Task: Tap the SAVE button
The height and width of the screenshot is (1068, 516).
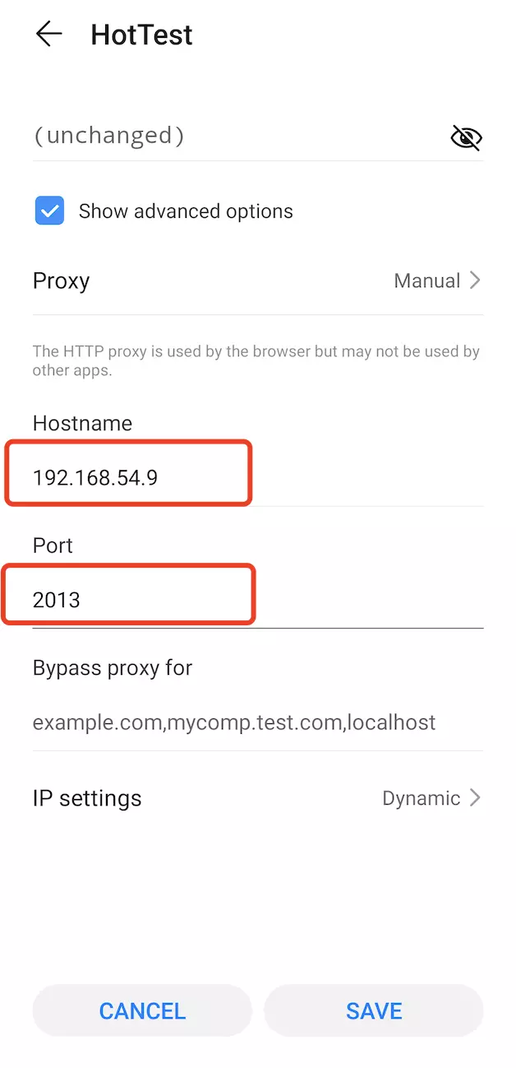Action: [374, 1010]
